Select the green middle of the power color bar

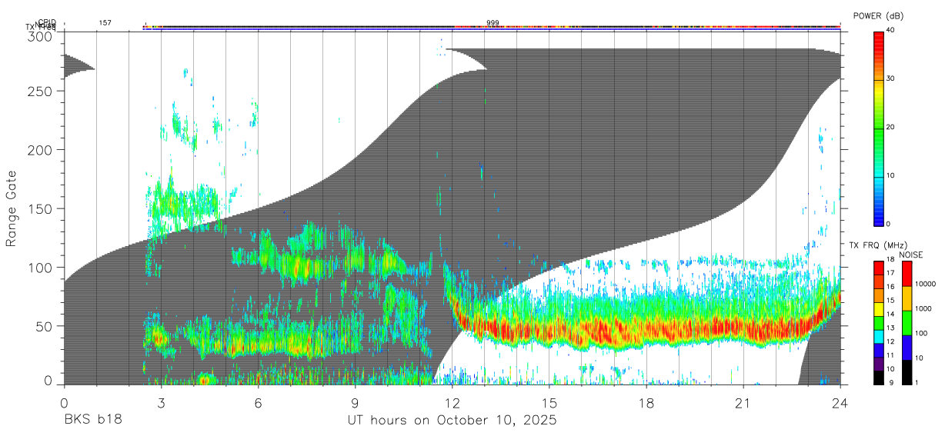pos(878,128)
